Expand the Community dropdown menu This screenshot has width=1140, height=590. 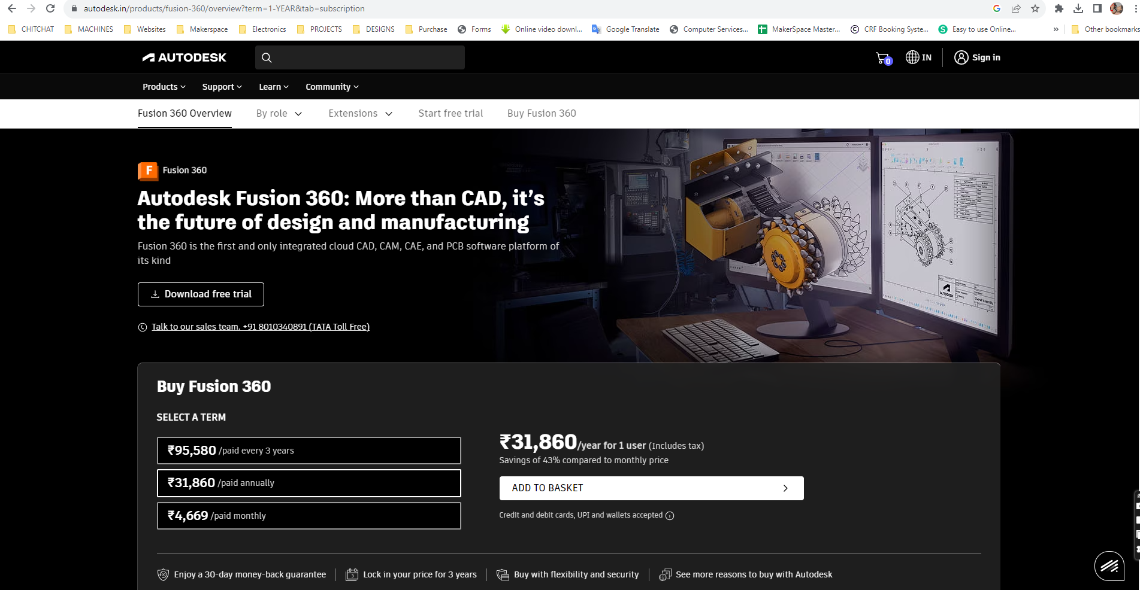pos(332,87)
